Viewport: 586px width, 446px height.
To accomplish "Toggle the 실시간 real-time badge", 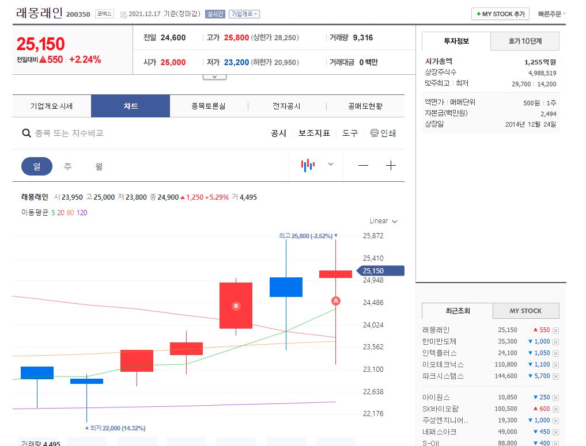I will pos(215,14).
